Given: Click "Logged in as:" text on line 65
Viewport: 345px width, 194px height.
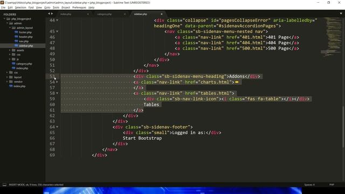Looking at the screenshot, I should pyautogui.click(x=189, y=133).
